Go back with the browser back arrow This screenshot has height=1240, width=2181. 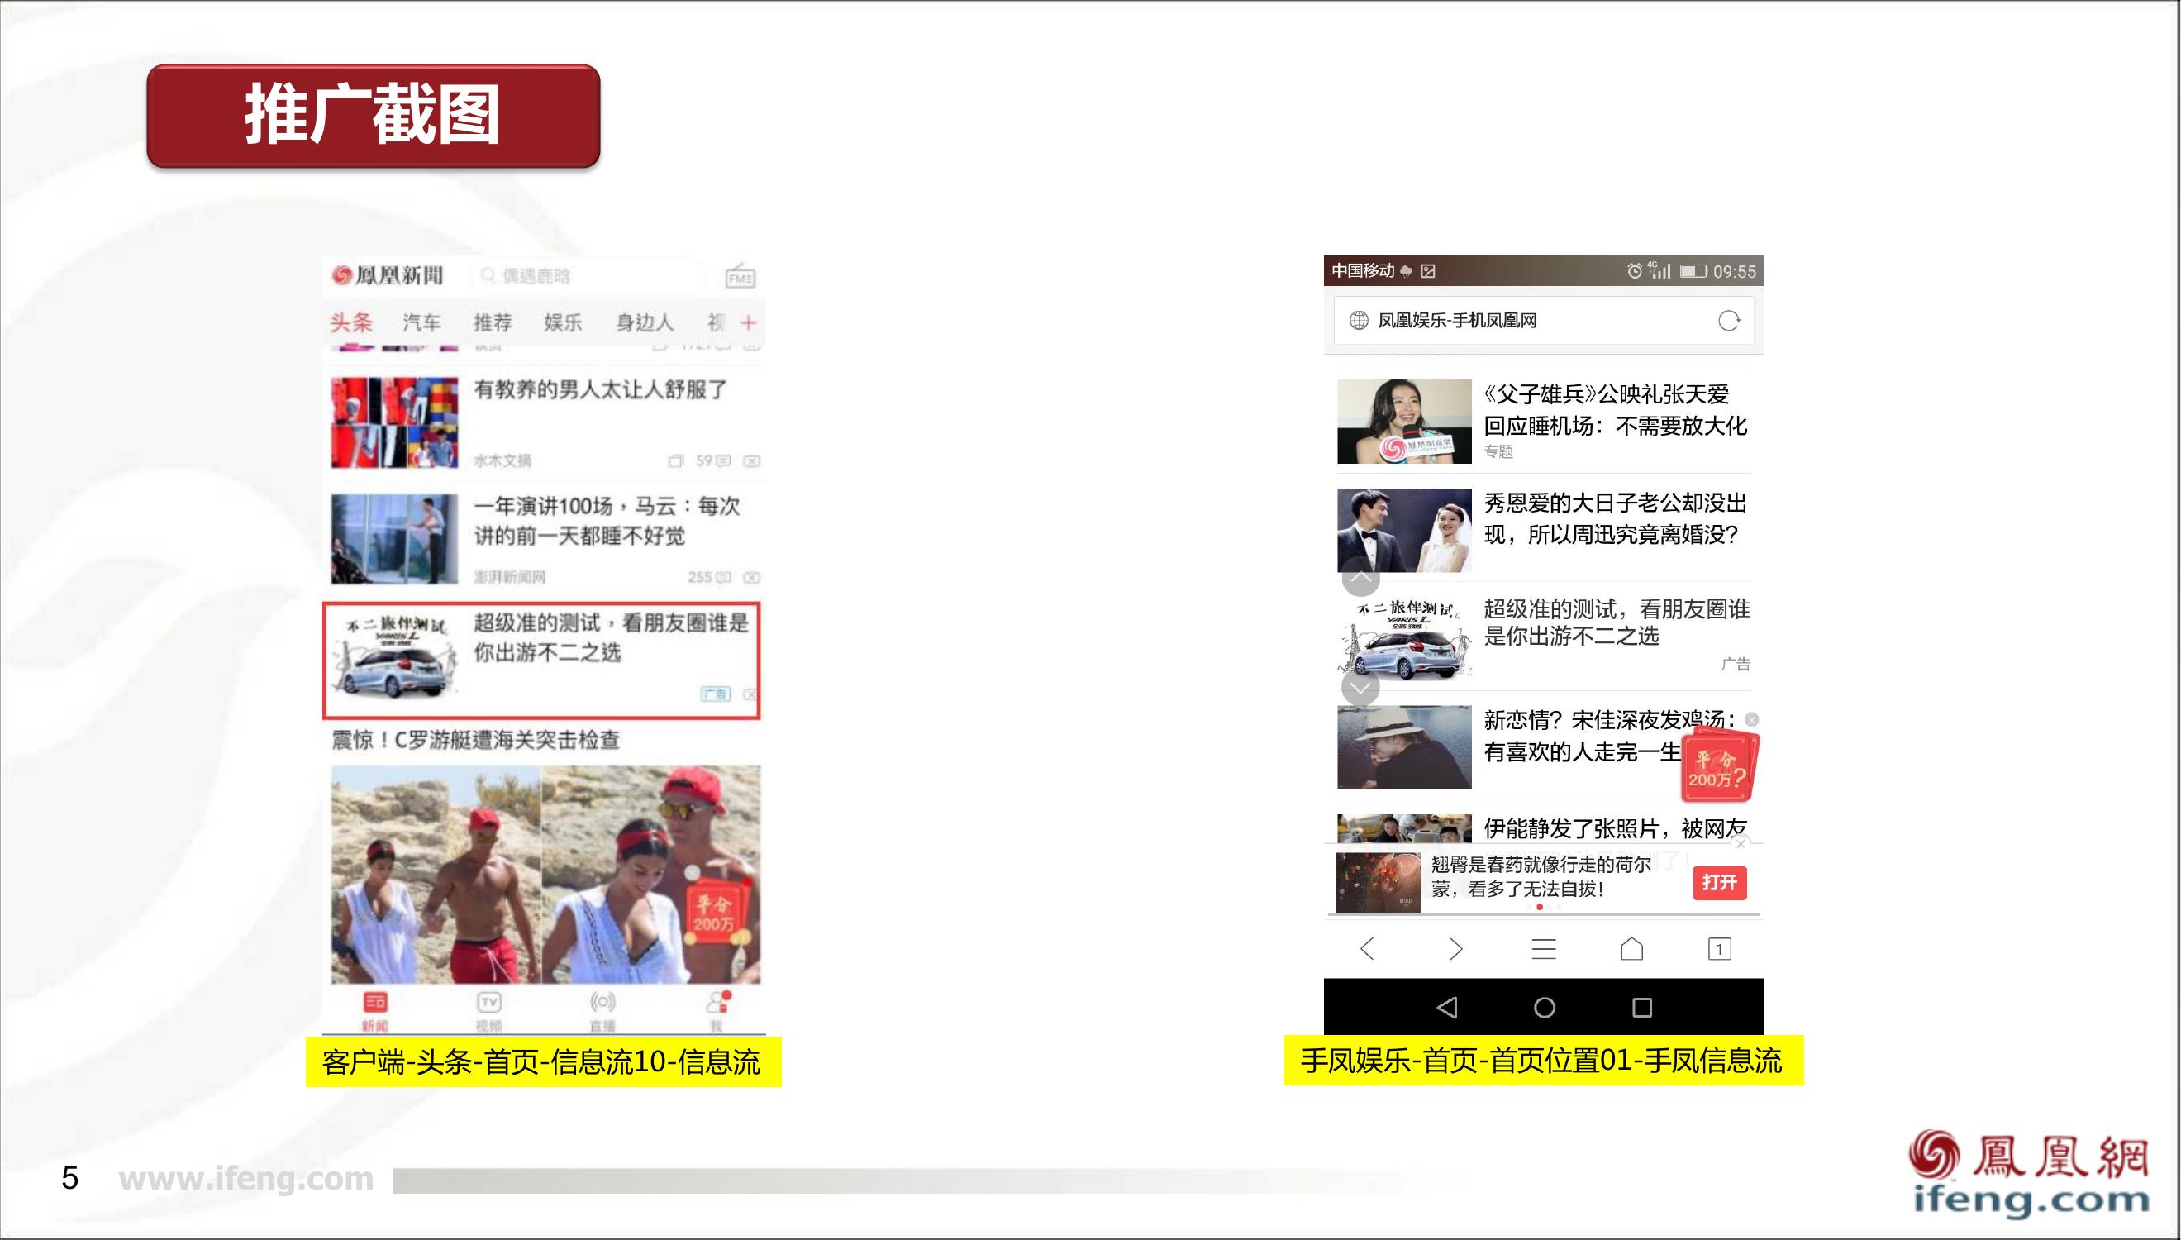[1367, 949]
